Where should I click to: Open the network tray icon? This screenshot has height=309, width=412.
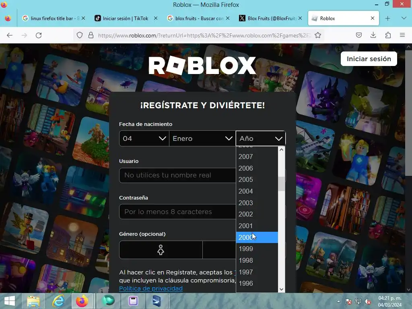point(358,301)
